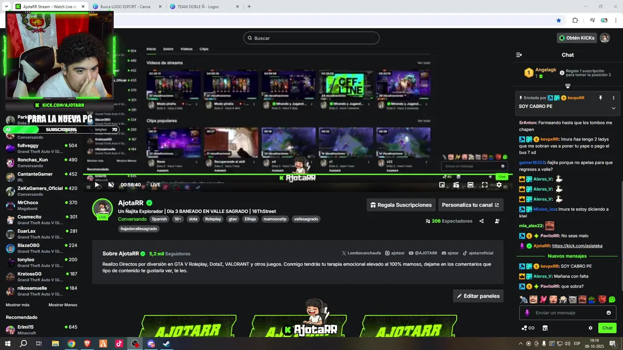Open Steam from the taskbar
The height and width of the screenshot is (350, 623).
click(166, 344)
